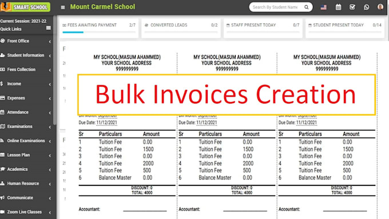
Task: Click the Smart School logo
Action: pos(25,7)
